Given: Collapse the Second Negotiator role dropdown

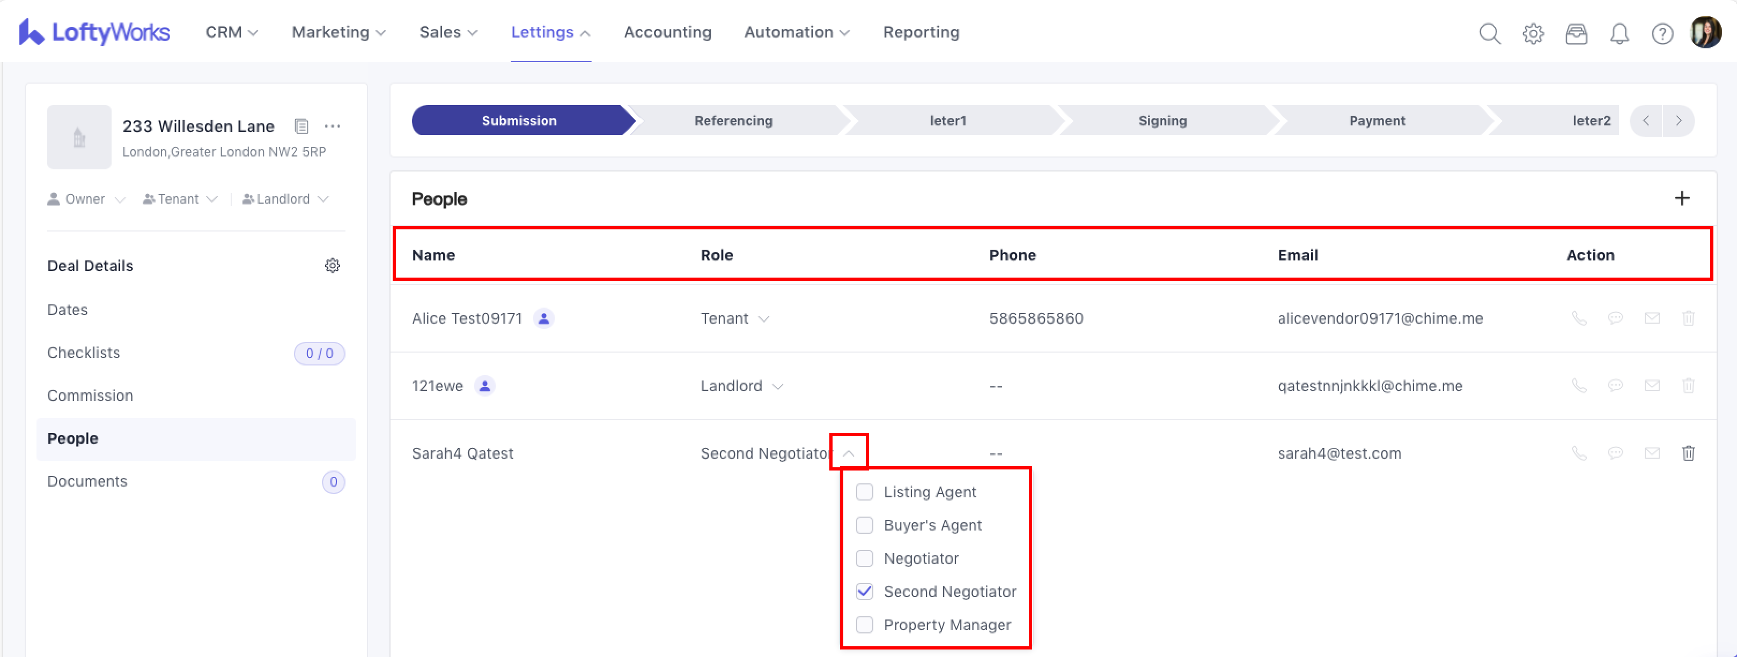Looking at the screenshot, I should click(848, 453).
